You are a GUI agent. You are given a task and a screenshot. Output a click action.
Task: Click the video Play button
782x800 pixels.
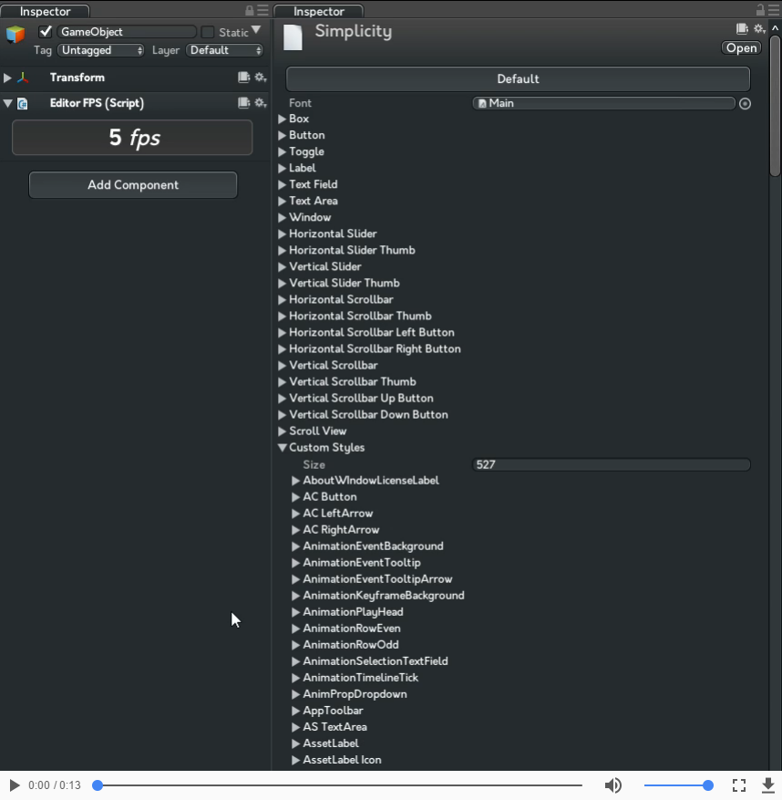[14, 784]
